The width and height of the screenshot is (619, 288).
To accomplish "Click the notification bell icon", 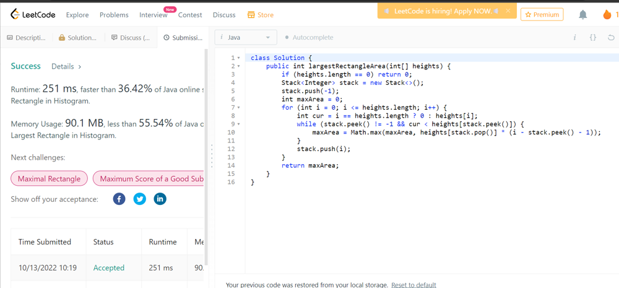I will point(582,14).
